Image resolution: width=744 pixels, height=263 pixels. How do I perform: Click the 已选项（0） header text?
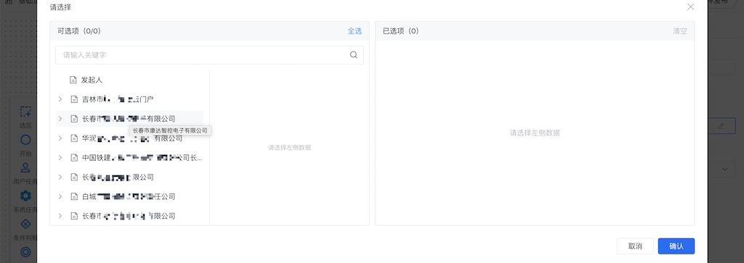400,31
